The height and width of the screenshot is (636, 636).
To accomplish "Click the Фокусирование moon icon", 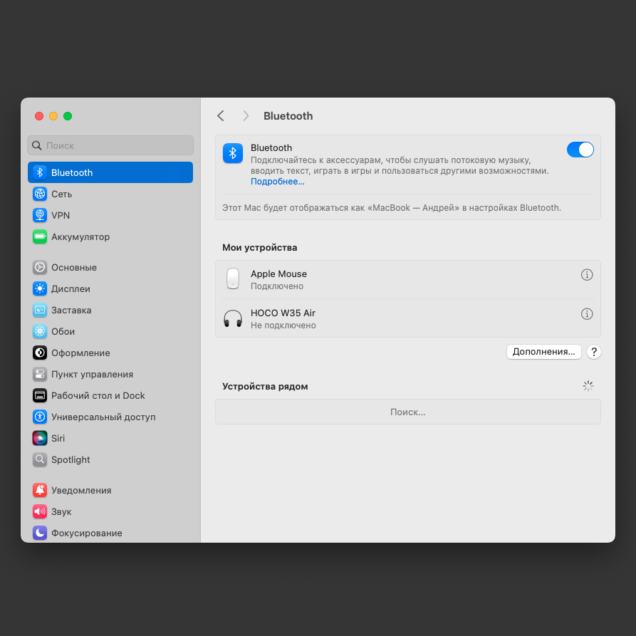I will coord(40,533).
